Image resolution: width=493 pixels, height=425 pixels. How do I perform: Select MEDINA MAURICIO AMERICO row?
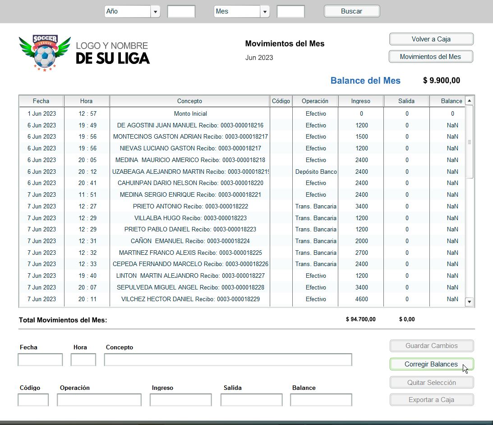242,160
